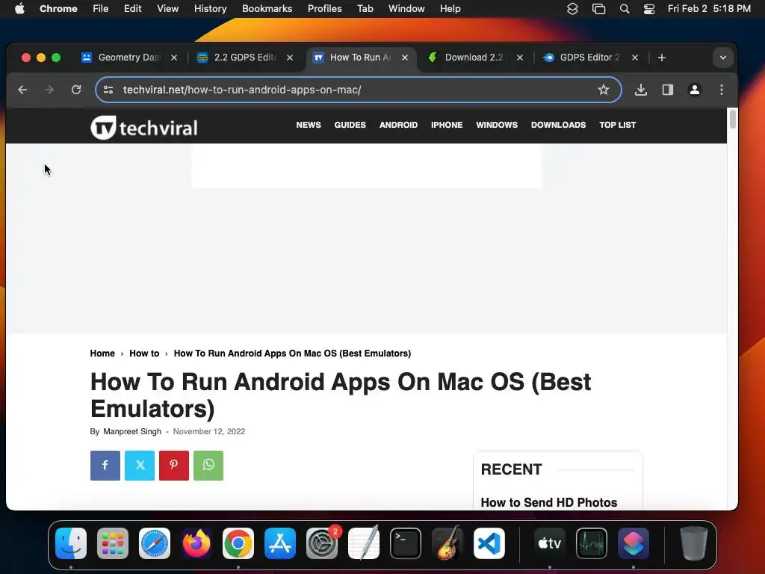The image size is (765, 574).
Task: Click the Home breadcrumb link
Action: pyautogui.click(x=102, y=354)
